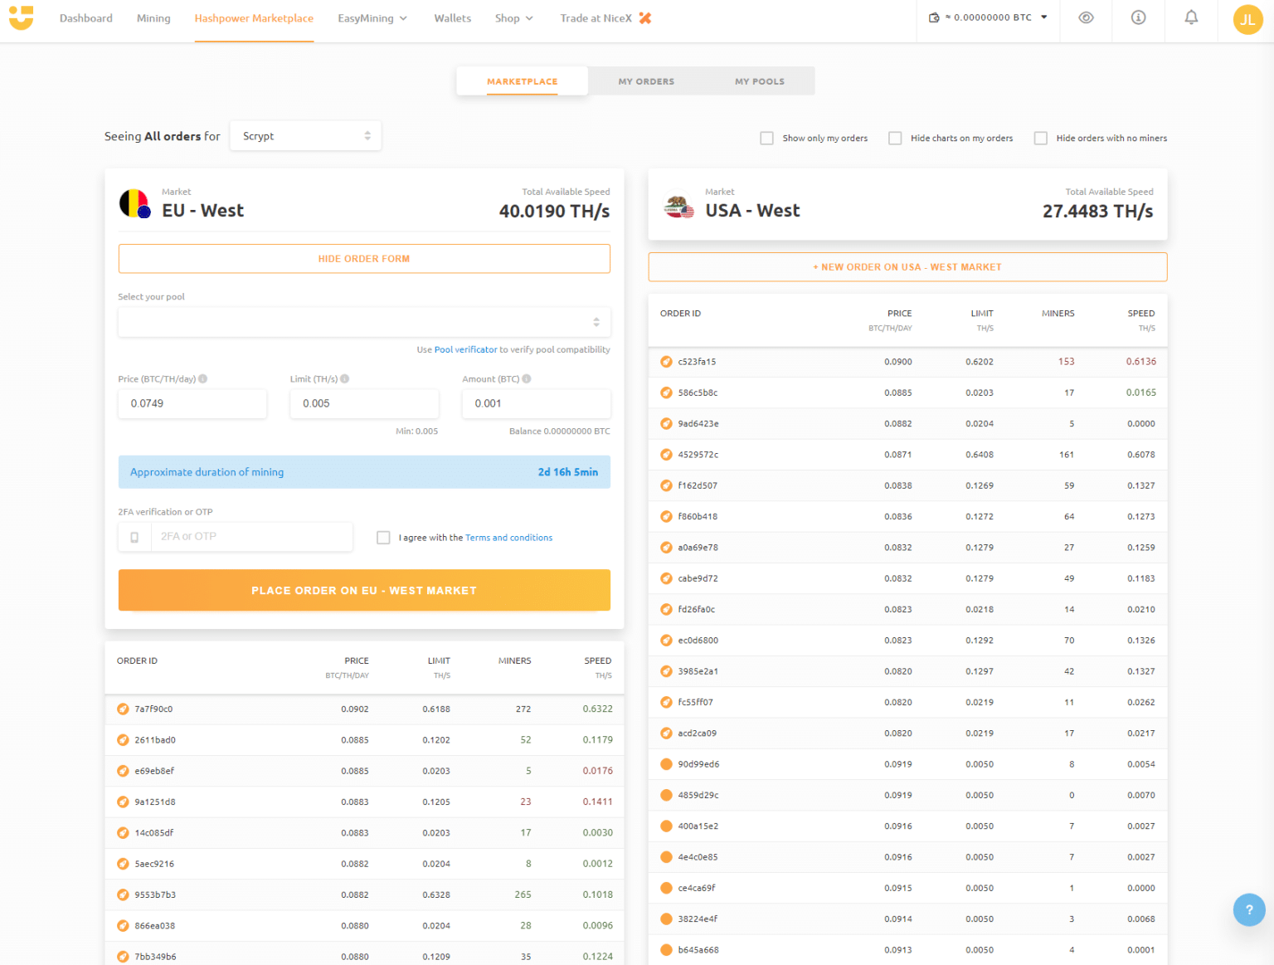Enable Show only my orders
The width and height of the screenshot is (1274, 965).
pos(766,138)
